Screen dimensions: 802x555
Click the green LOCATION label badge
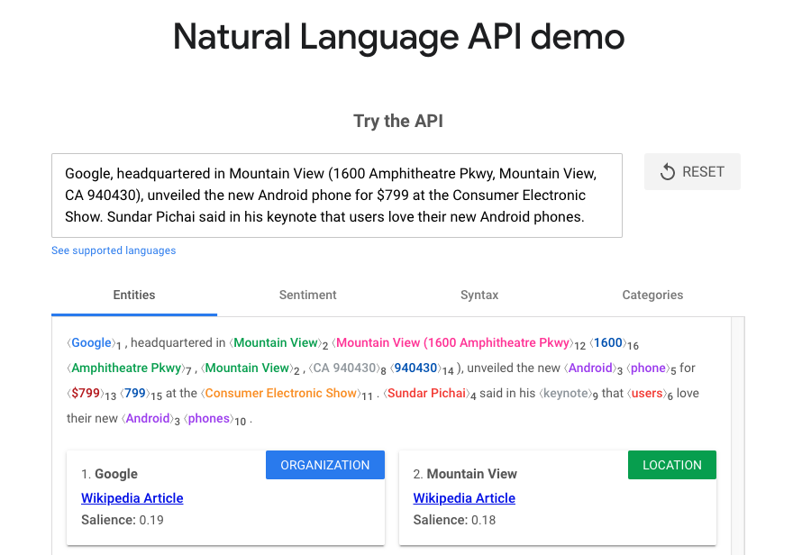click(x=671, y=465)
